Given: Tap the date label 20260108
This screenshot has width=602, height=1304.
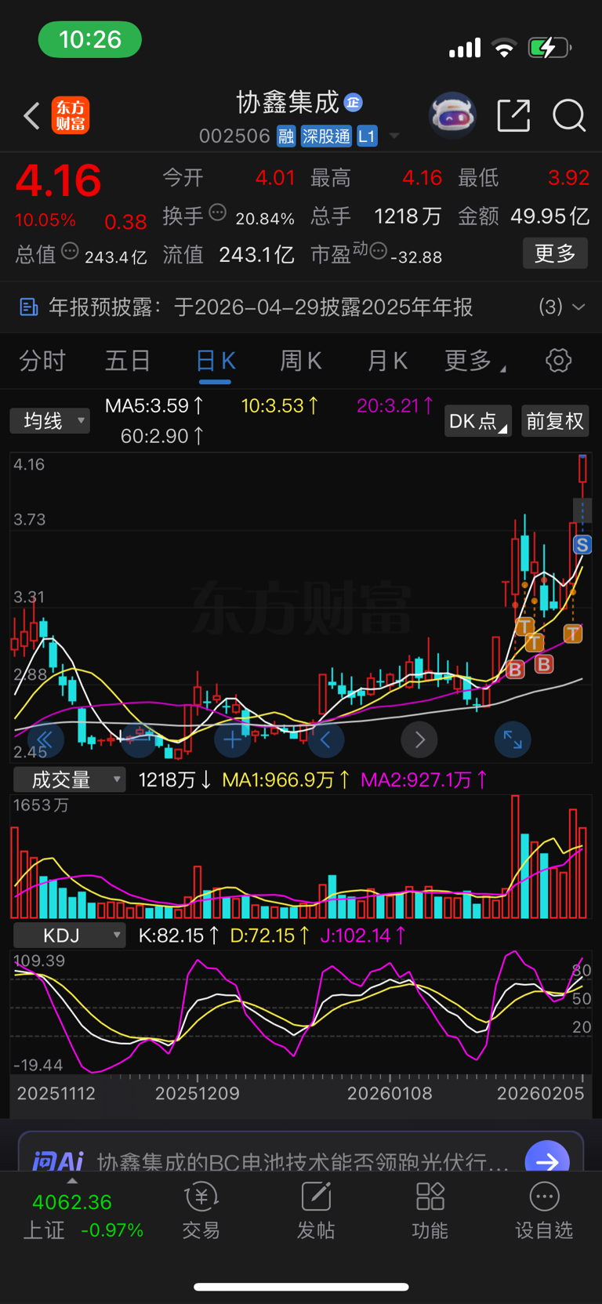Looking at the screenshot, I should pos(390,1093).
